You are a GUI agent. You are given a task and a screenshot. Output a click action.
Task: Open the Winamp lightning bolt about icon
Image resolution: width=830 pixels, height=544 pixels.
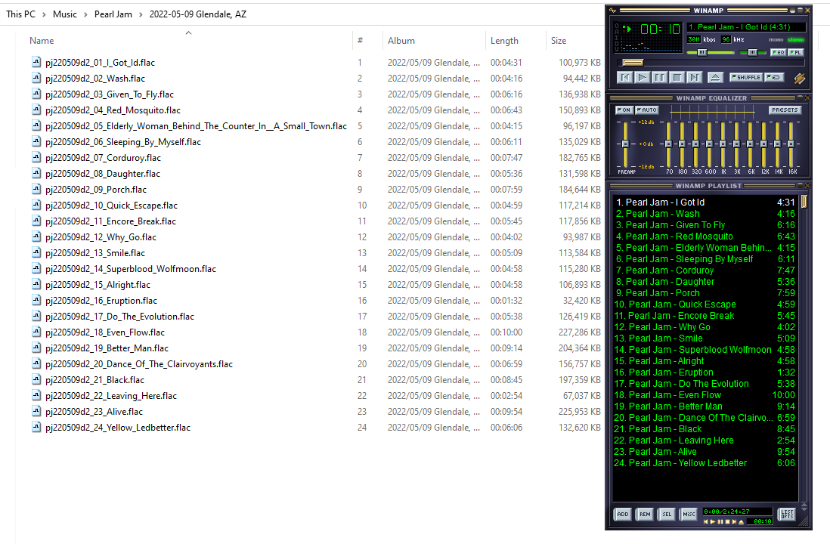pos(799,79)
